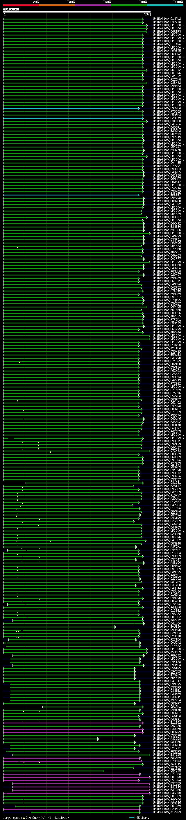Open hit UniRef100_A9RZT5
The image size is (186, 820).
pos(167,51)
